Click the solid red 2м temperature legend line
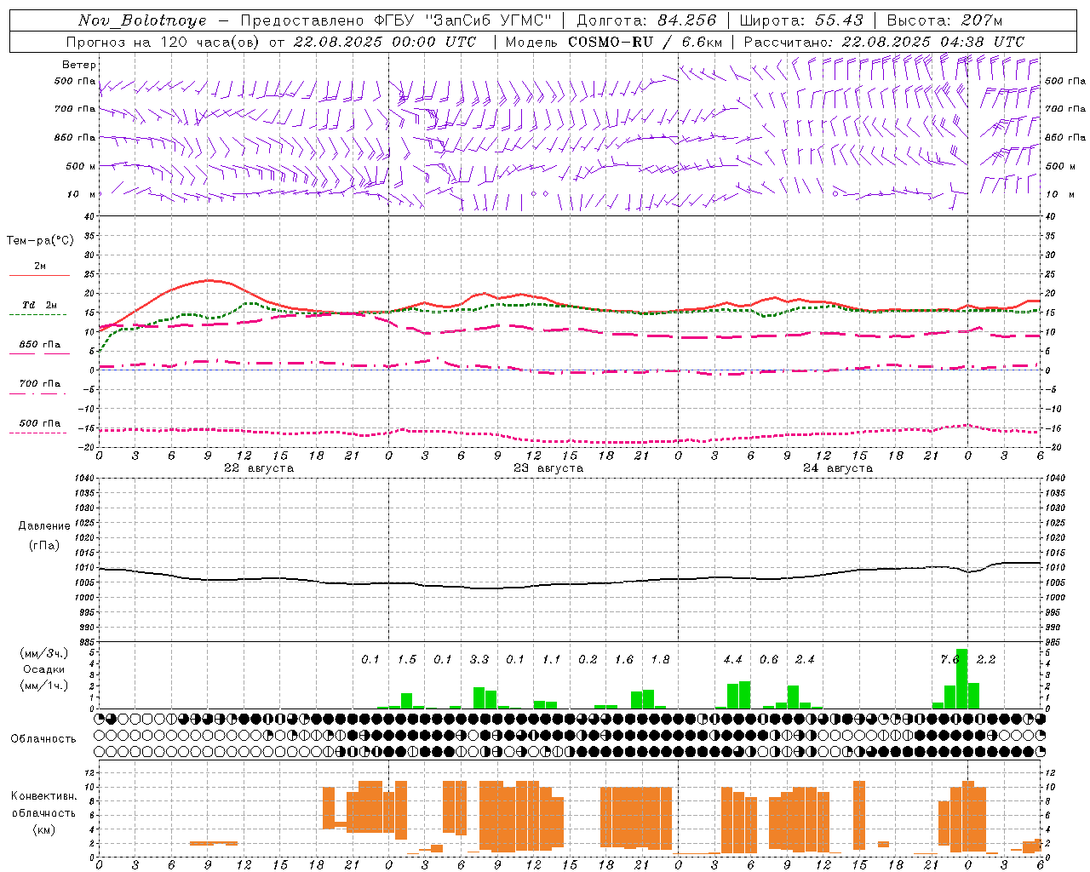Screen dimensions: 1090x872 39,276
